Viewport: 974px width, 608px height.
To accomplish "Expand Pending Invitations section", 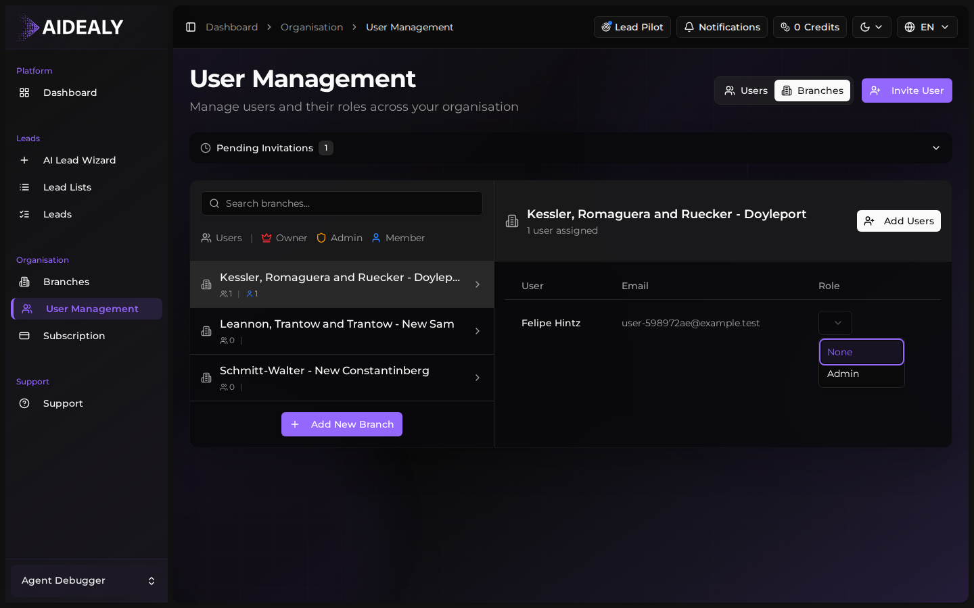I will point(571,148).
